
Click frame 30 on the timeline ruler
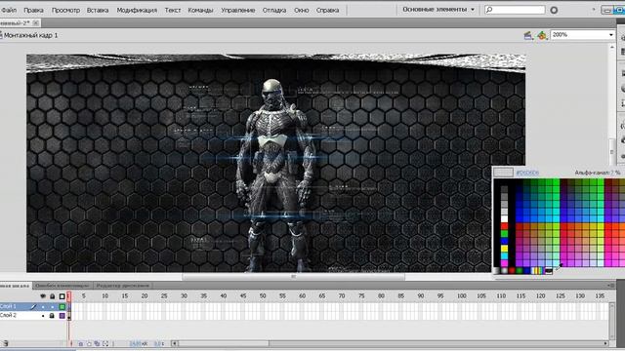[x=184, y=296]
